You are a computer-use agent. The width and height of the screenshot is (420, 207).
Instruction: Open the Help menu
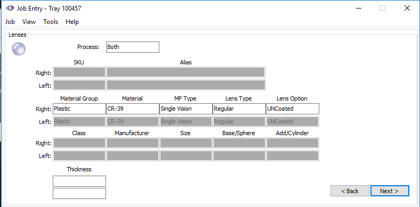point(72,22)
